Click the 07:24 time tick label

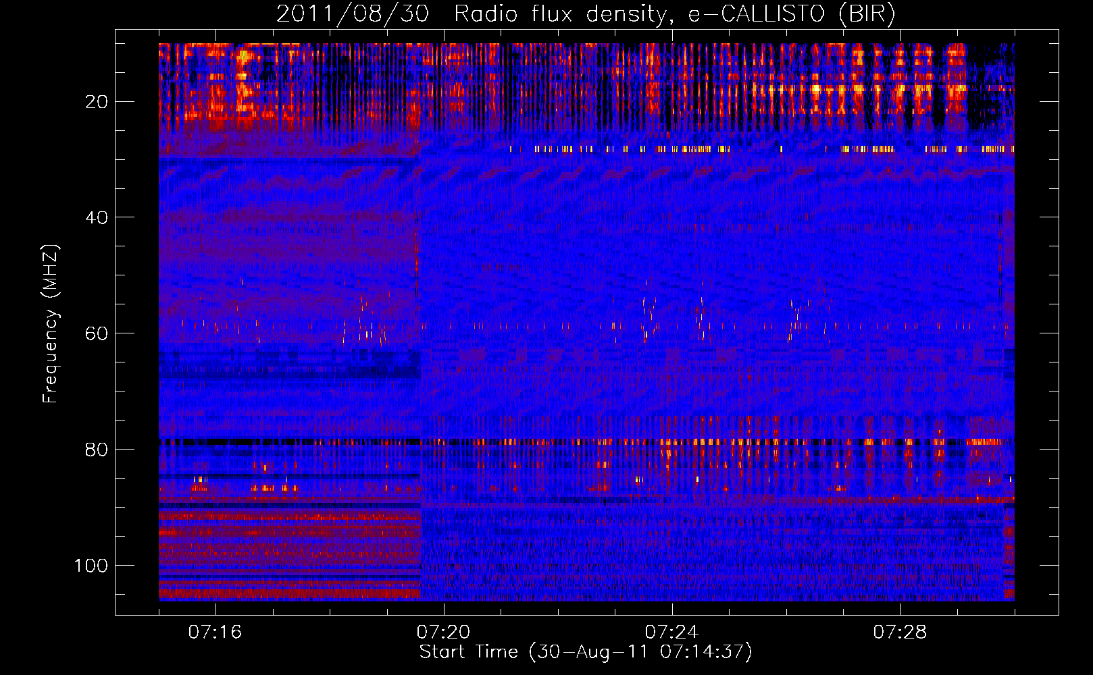tap(672, 632)
